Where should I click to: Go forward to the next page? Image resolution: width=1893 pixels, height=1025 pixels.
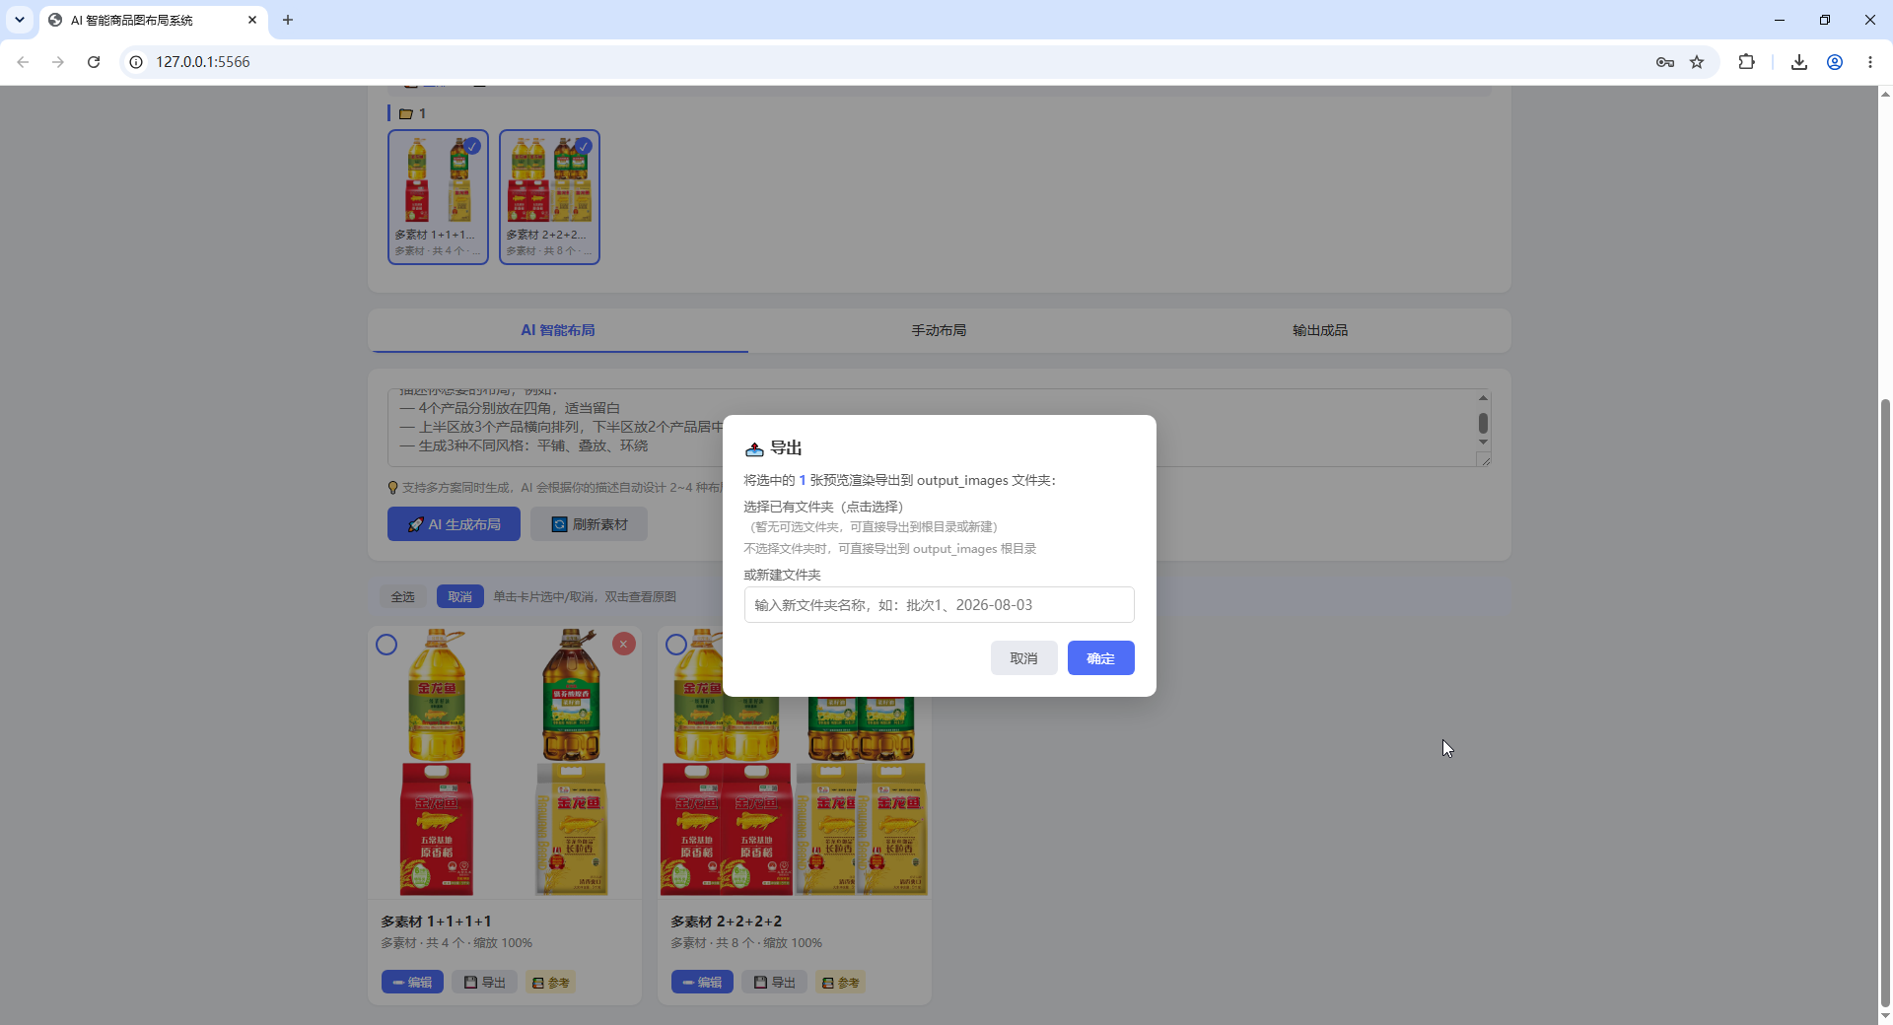pyautogui.click(x=58, y=62)
